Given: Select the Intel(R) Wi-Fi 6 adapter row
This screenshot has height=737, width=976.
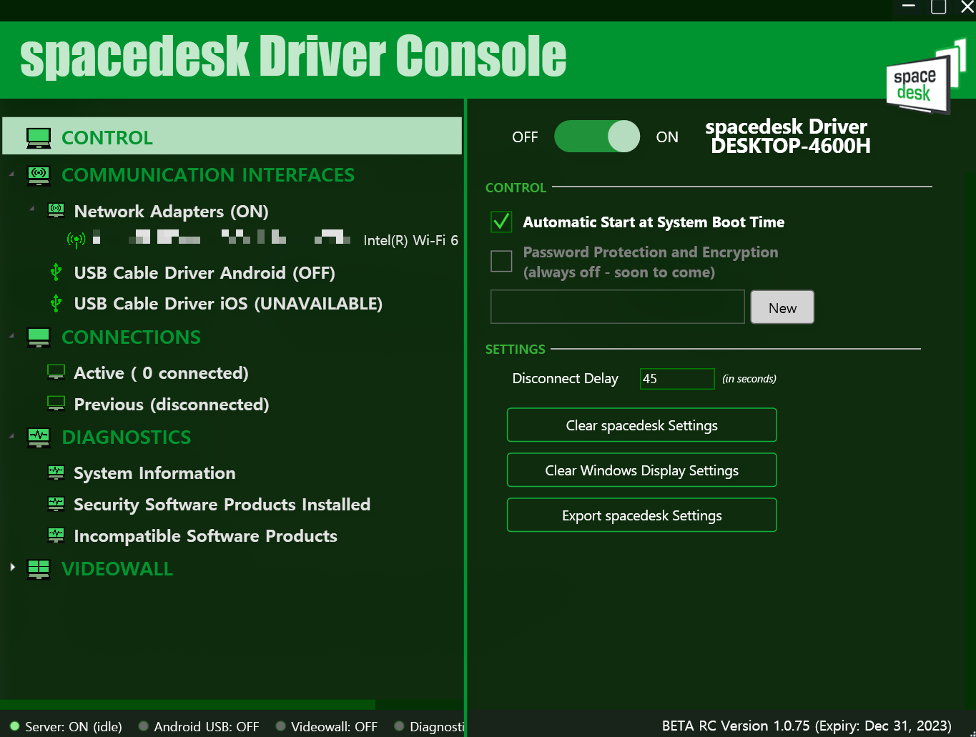Looking at the screenshot, I should tap(262, 240).
